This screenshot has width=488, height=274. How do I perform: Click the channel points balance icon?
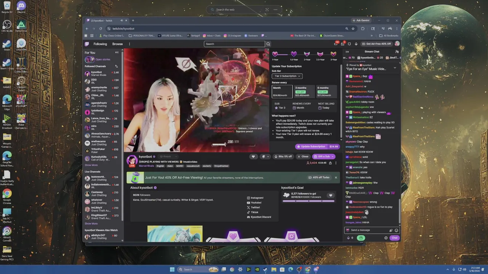(x=348, y=238)
